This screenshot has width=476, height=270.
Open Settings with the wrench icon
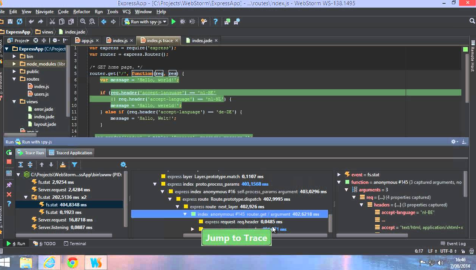tap(204, 22)
